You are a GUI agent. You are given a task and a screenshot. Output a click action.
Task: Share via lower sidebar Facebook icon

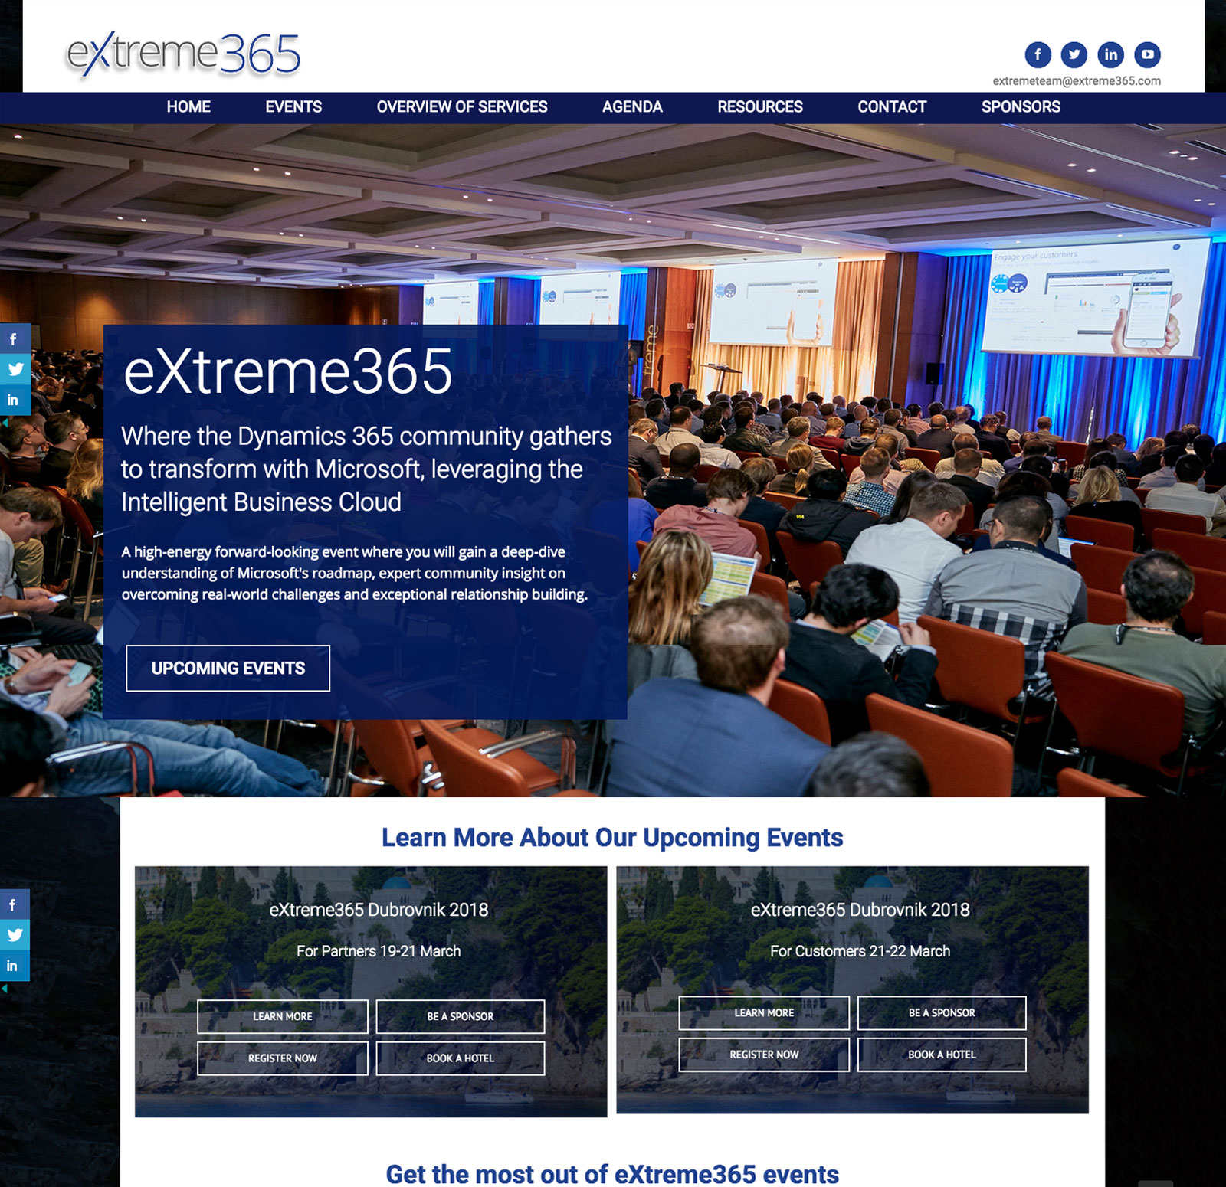pyautogui.click(x=15, y=904)
